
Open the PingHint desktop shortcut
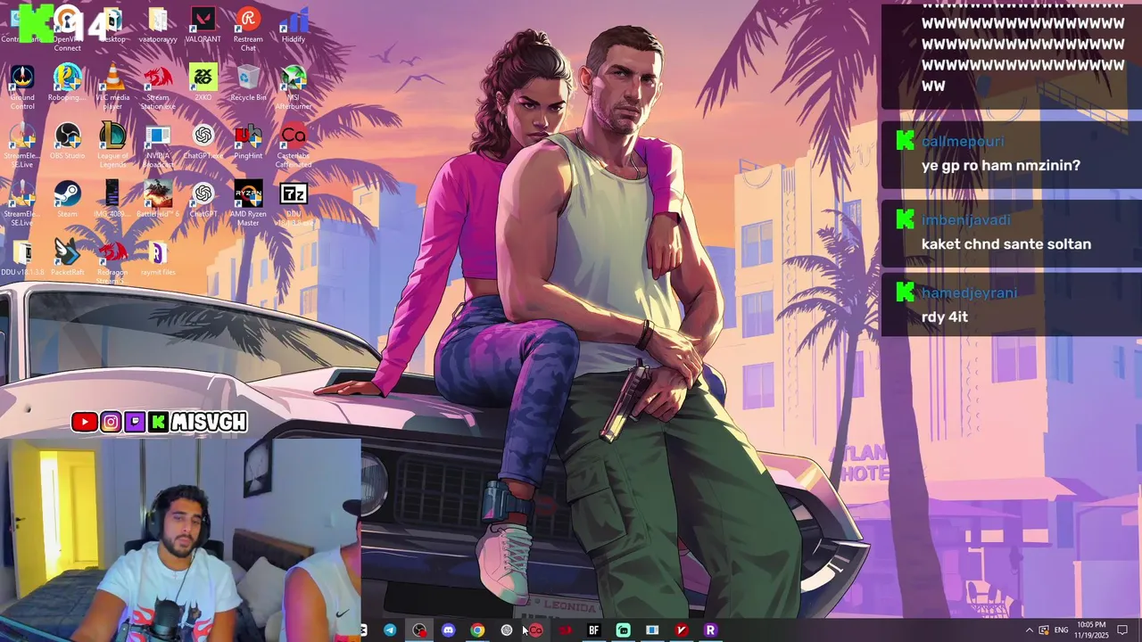coord(248,143)
